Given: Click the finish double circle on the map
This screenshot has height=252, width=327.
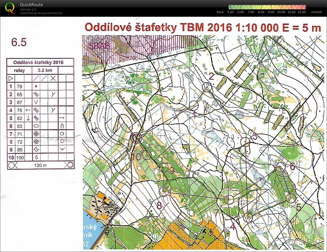Looking at the screenshot, I should (136, 138).
